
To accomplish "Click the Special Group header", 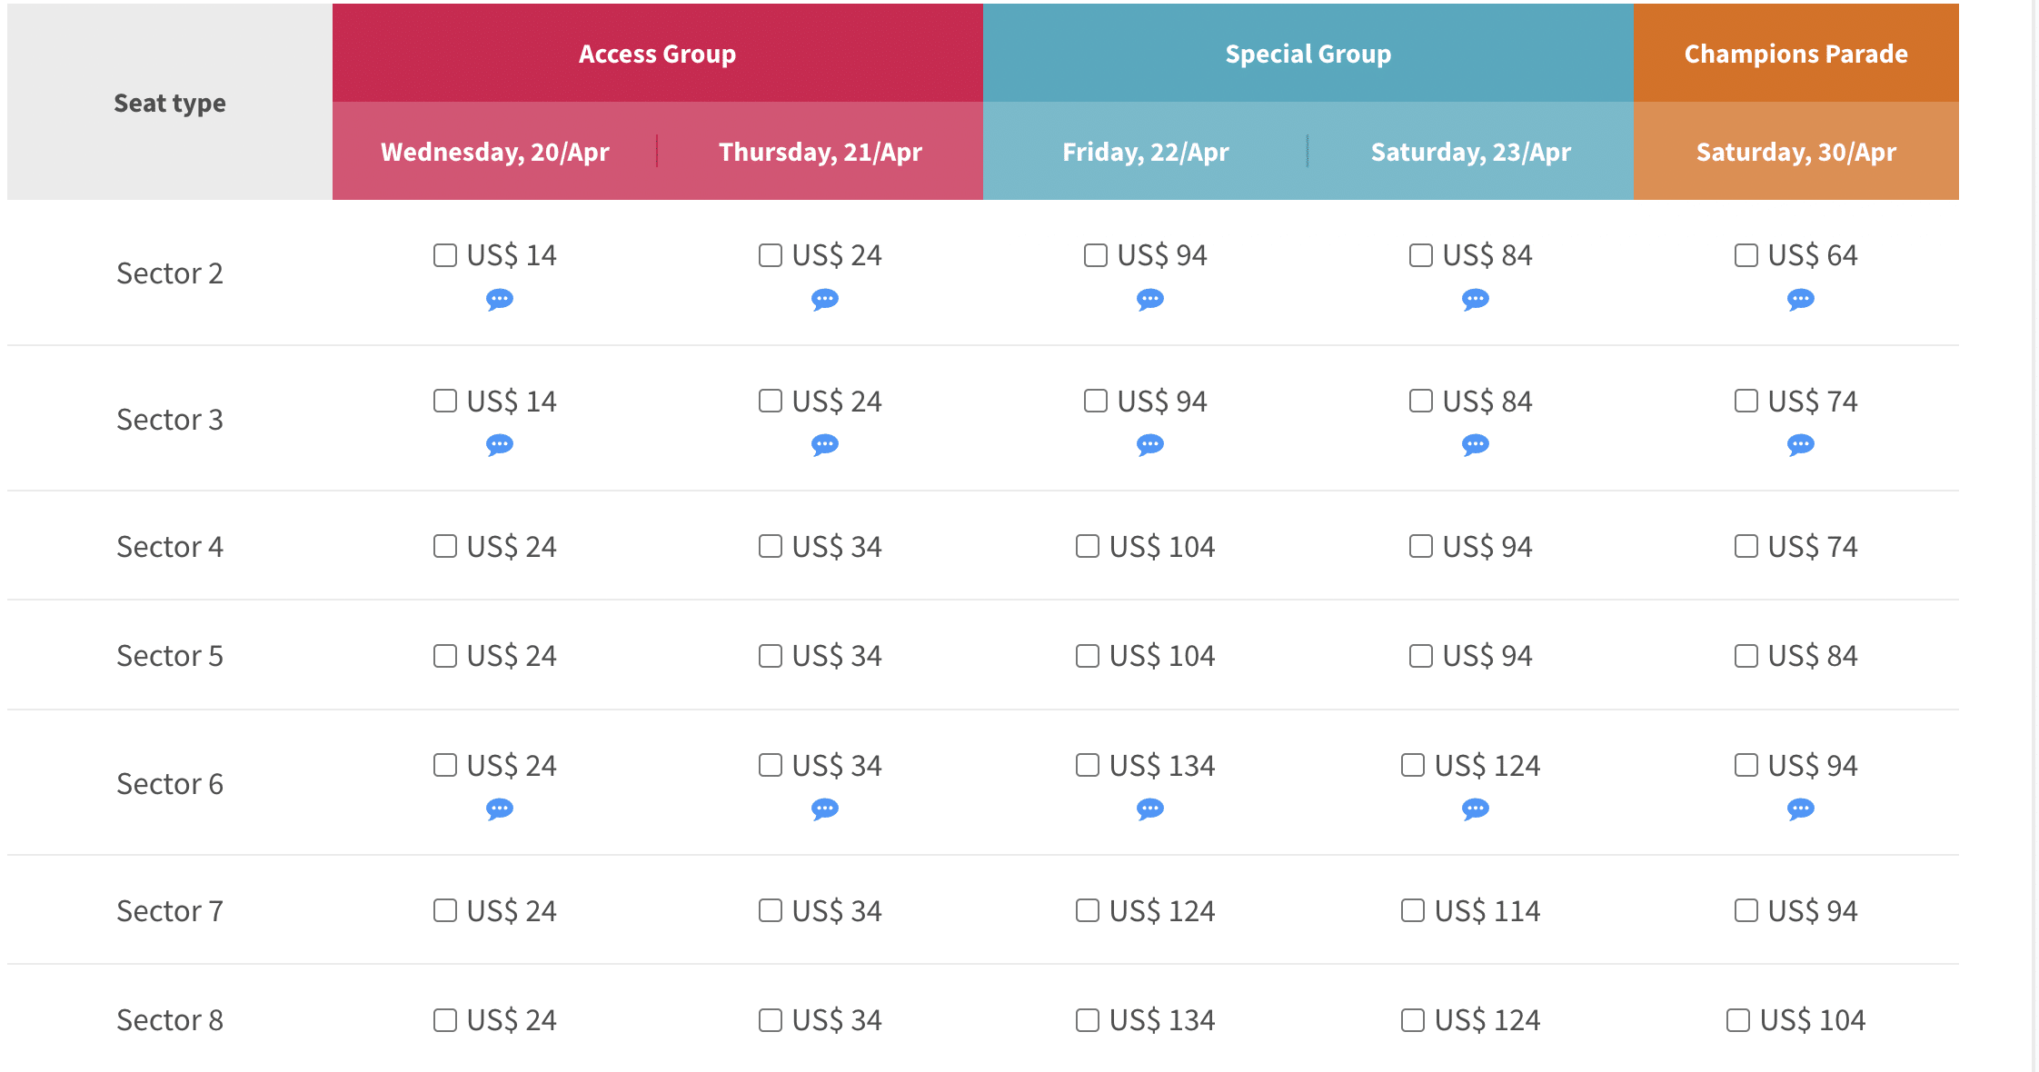I will point(1308,54).
